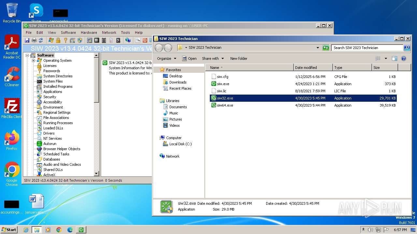Click the Back arrow in Explorer window

pyautogui.click(x=159, y=48)
